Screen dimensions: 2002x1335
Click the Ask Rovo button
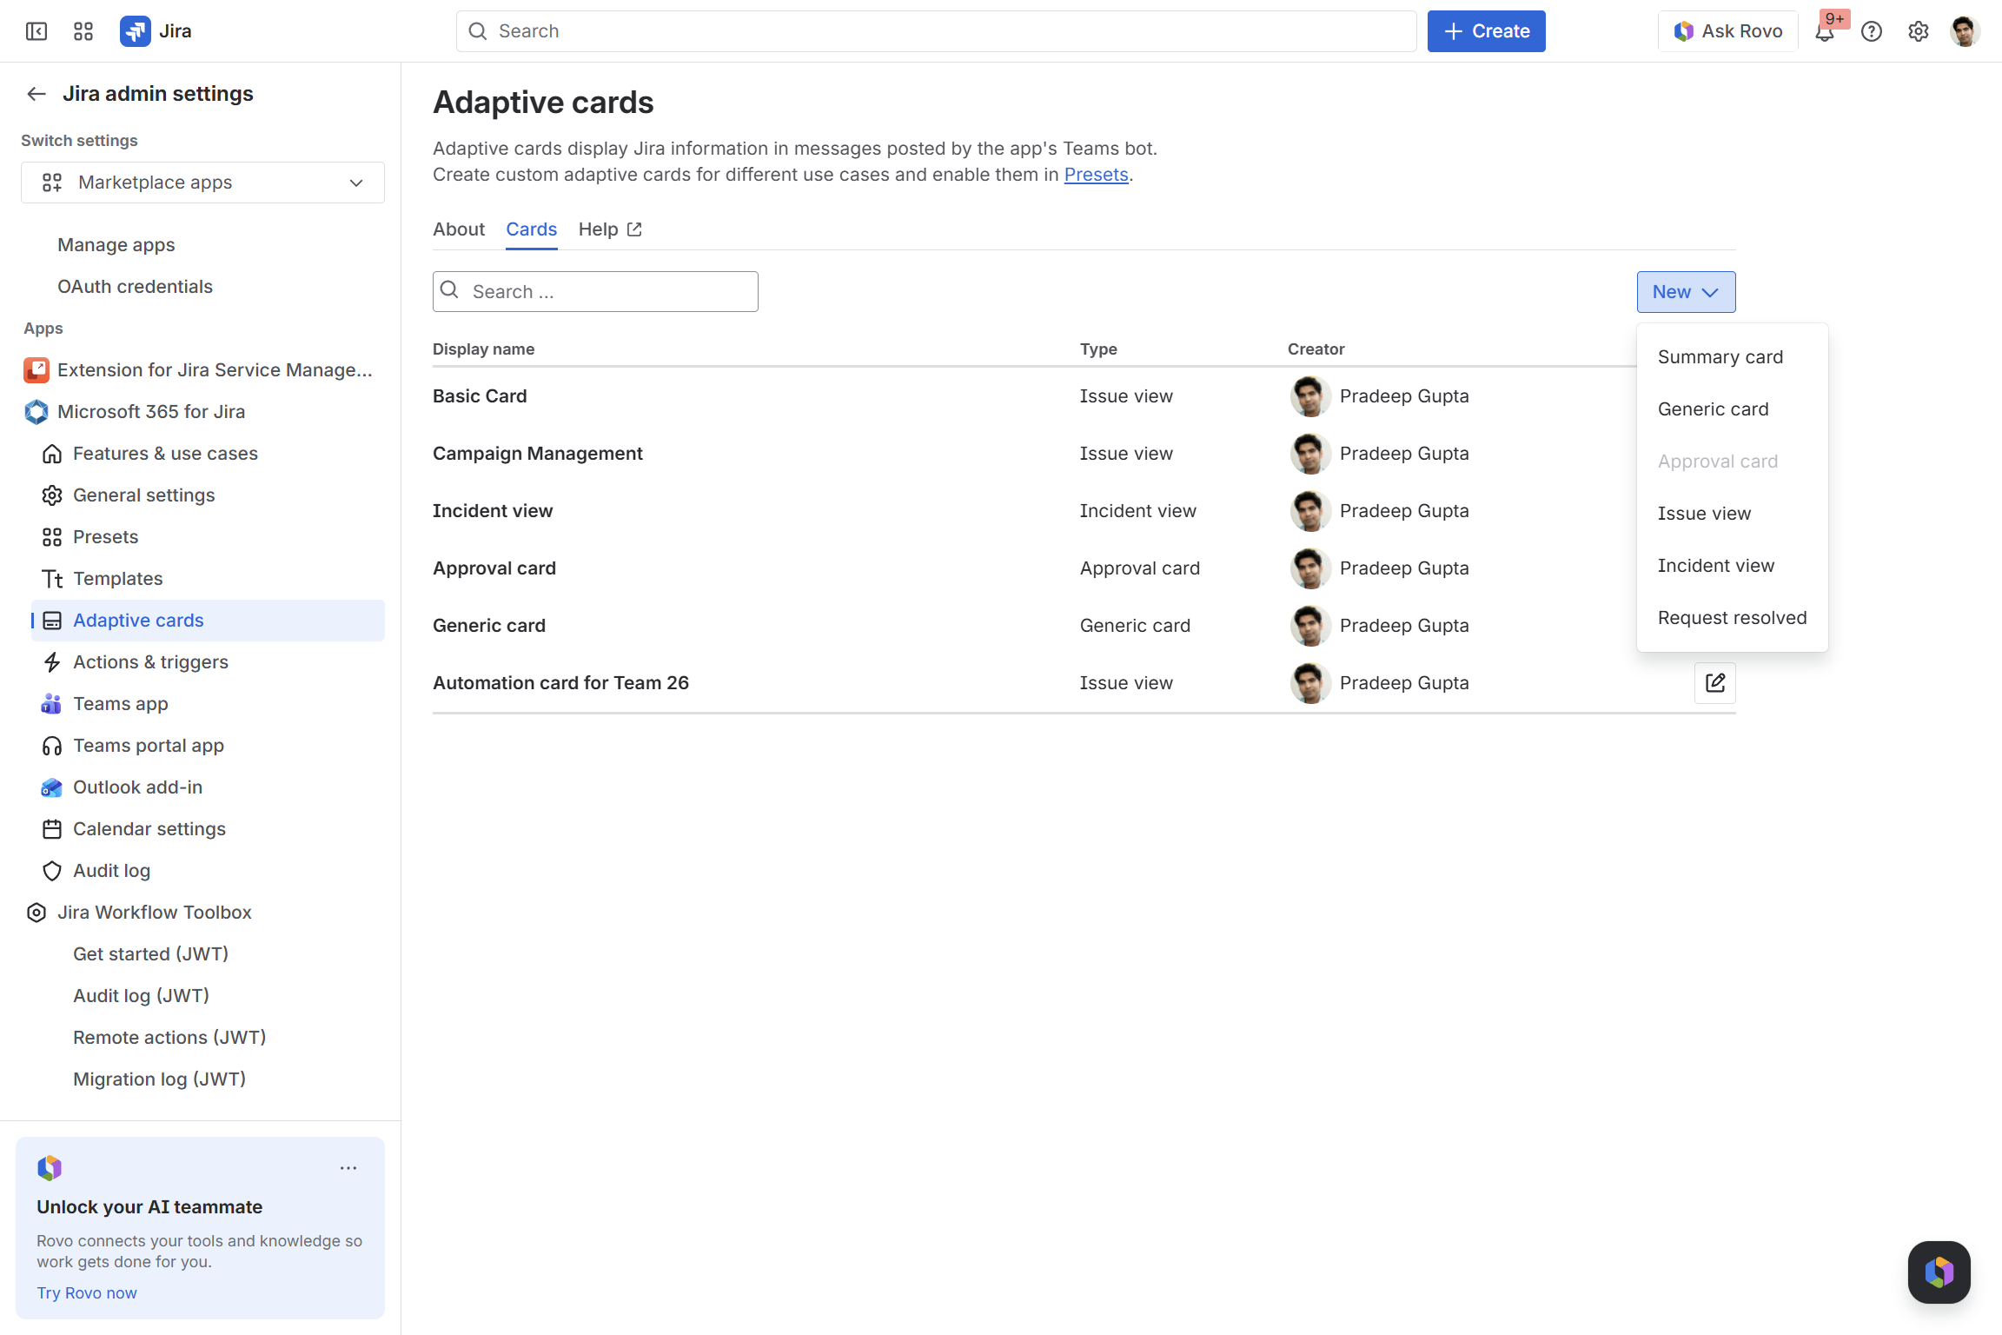pyautogui.click(x=1728, y=31)
